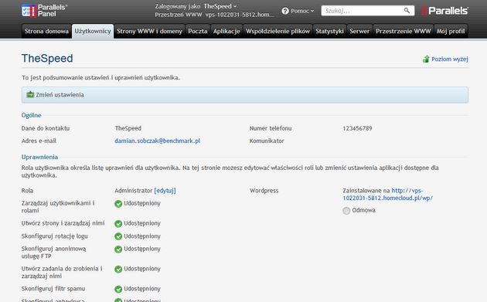Go to the Mój profil tab
This screenshot has height=302, width=487.
451,31
